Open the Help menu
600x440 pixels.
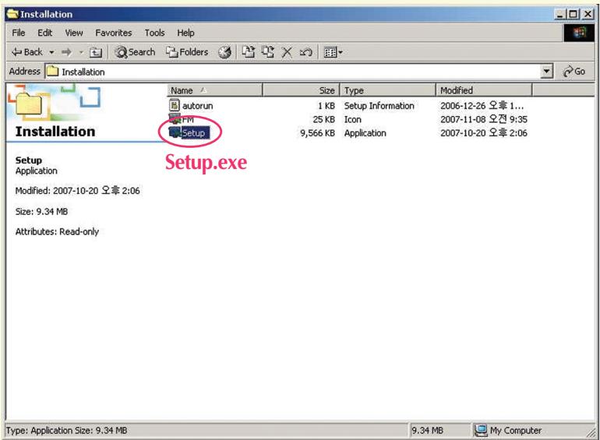(185, 33)
